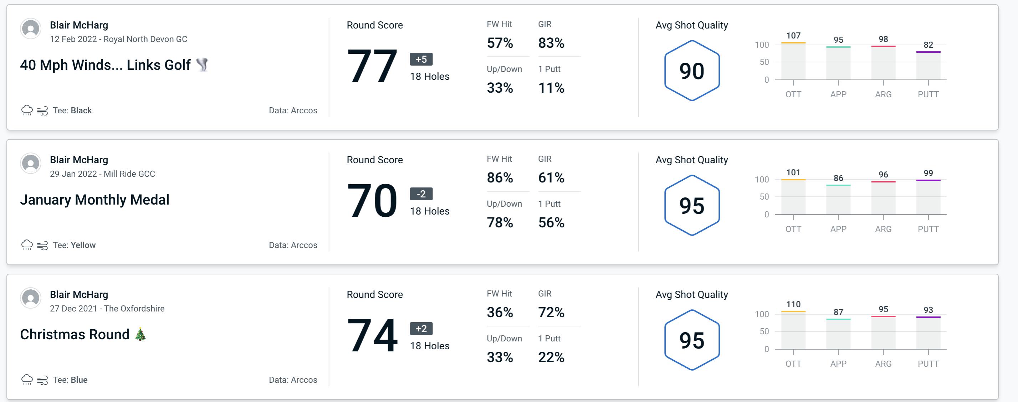Image resolution: width=1018 pixels, height=402 pixels.
Task: Click the hexagon Avg Shot Quality icon for Christmas Round
Action: (x=691, y=337)
